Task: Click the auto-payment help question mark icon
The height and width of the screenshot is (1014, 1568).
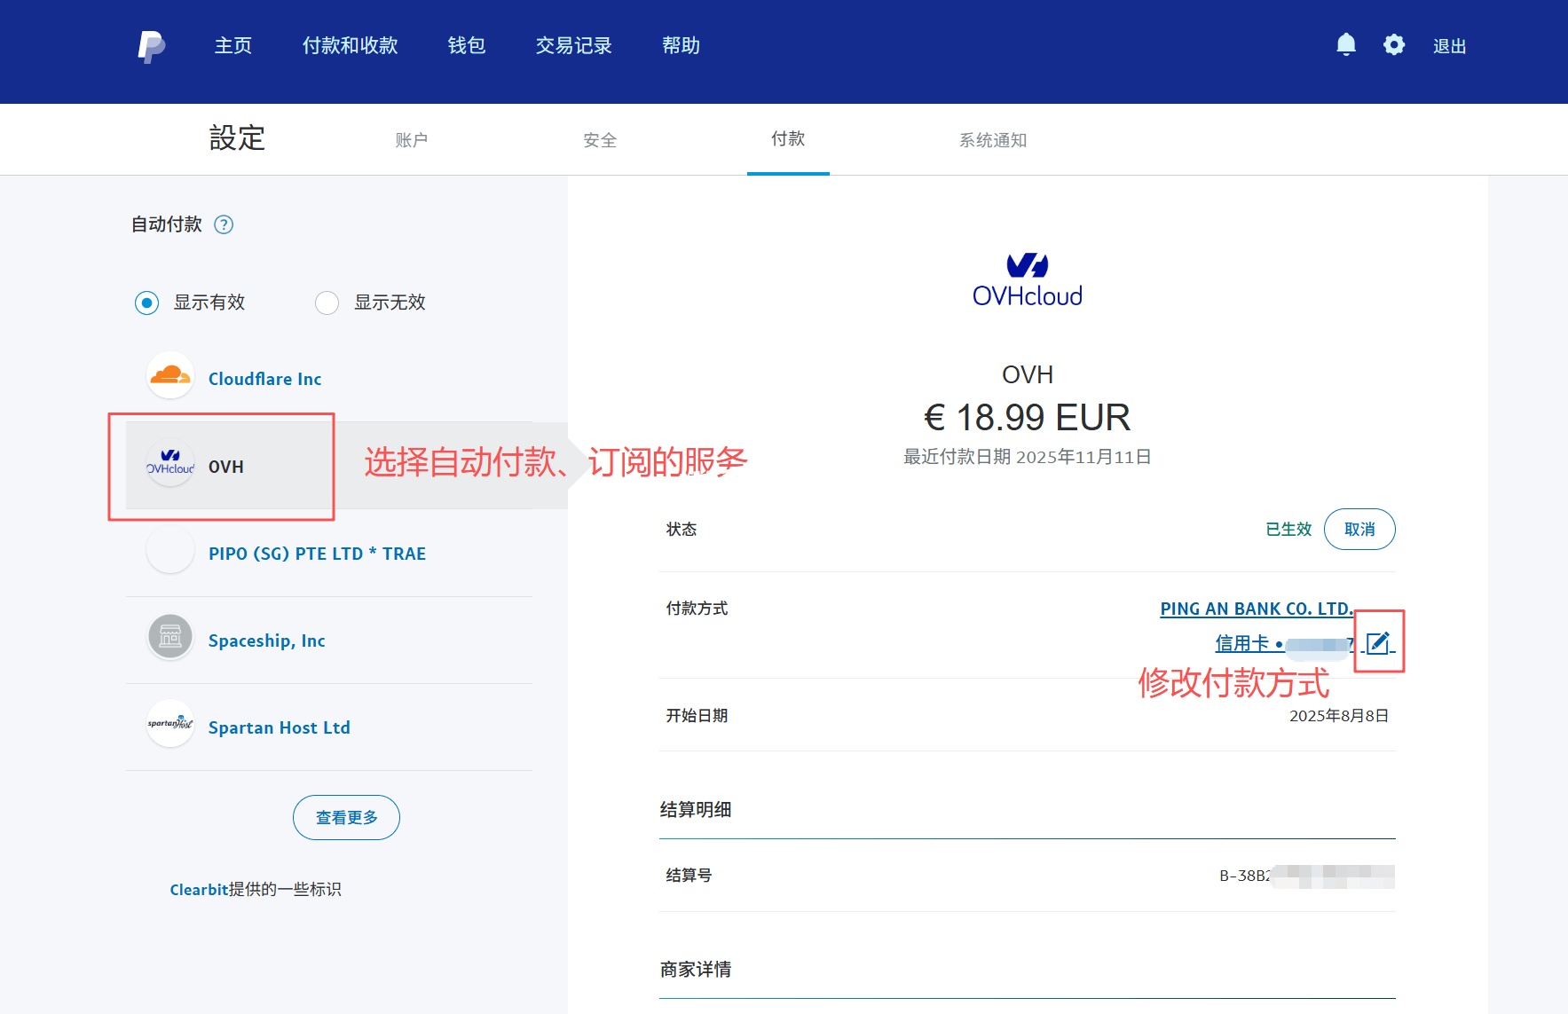Action: pos(224,224)
